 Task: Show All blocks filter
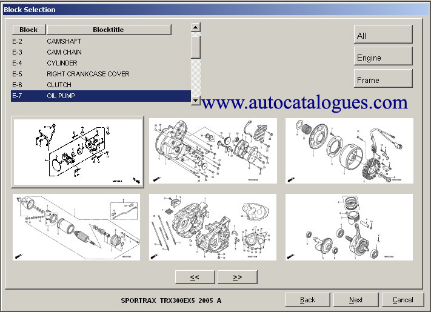click(383, 35)
